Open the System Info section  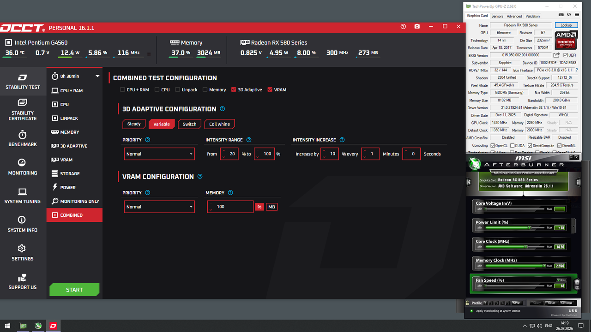23,224
